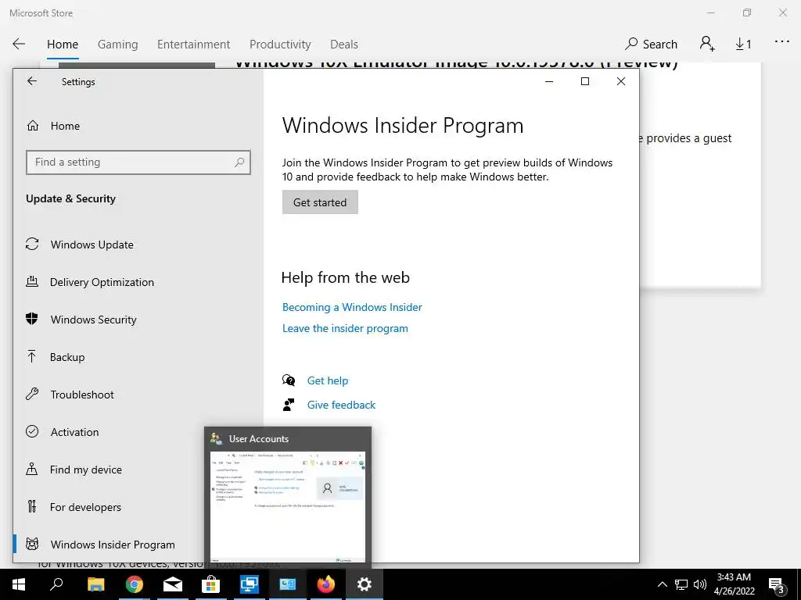
Task: Open Mail app from taskbar
Action: (x=173, y=584)
